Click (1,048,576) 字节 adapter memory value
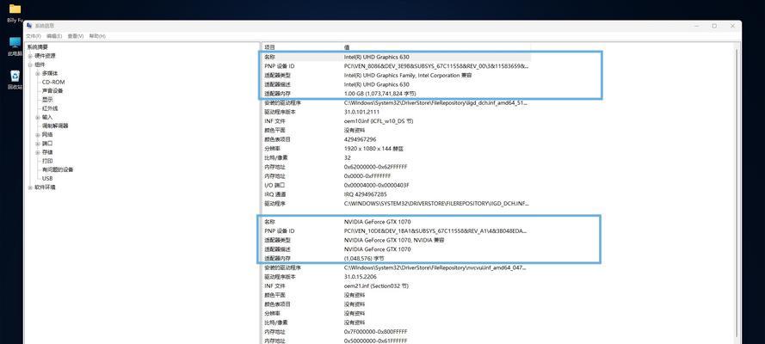Viewport: 765px width, 344px height. tap(364, 259)
